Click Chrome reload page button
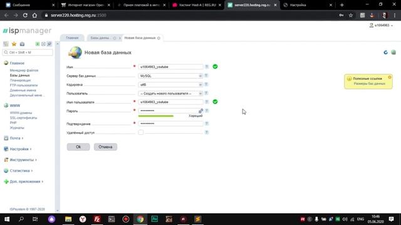Image resolution: width=401 pixels, height=225 pixels. coord(25,15)
